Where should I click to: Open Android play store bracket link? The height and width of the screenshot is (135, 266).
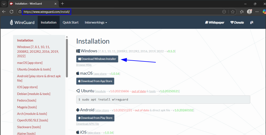tap(102, 110)
